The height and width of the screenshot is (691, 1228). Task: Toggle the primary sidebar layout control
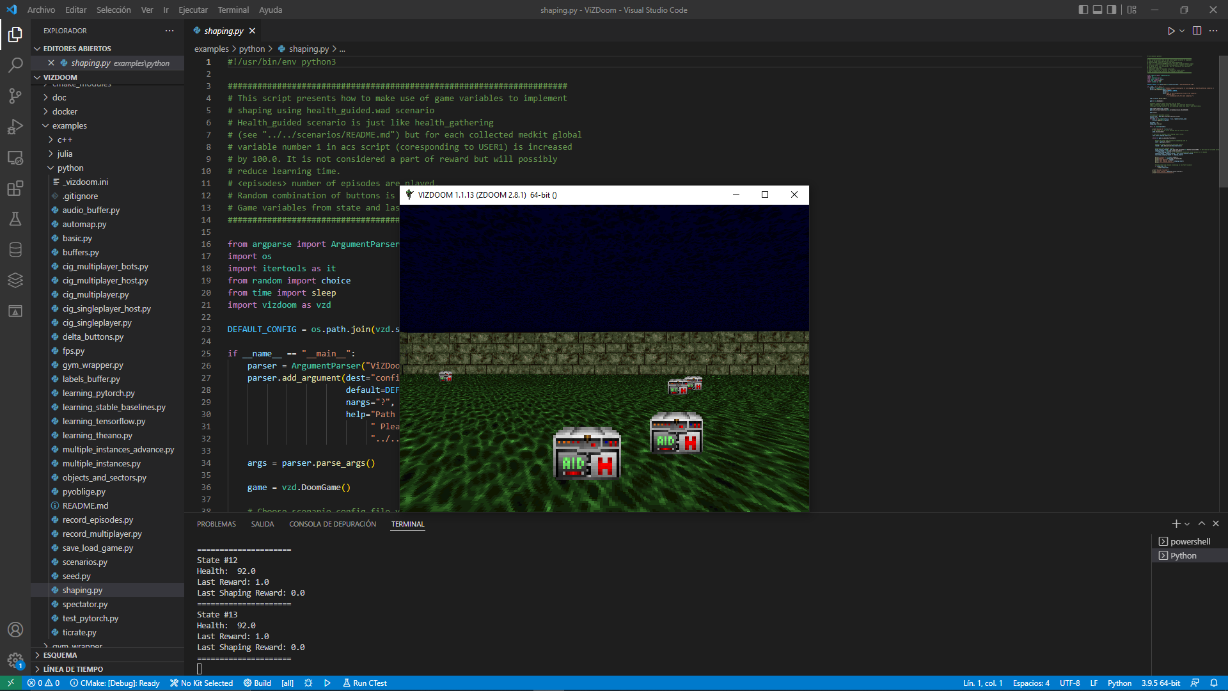coord(1082,10)
